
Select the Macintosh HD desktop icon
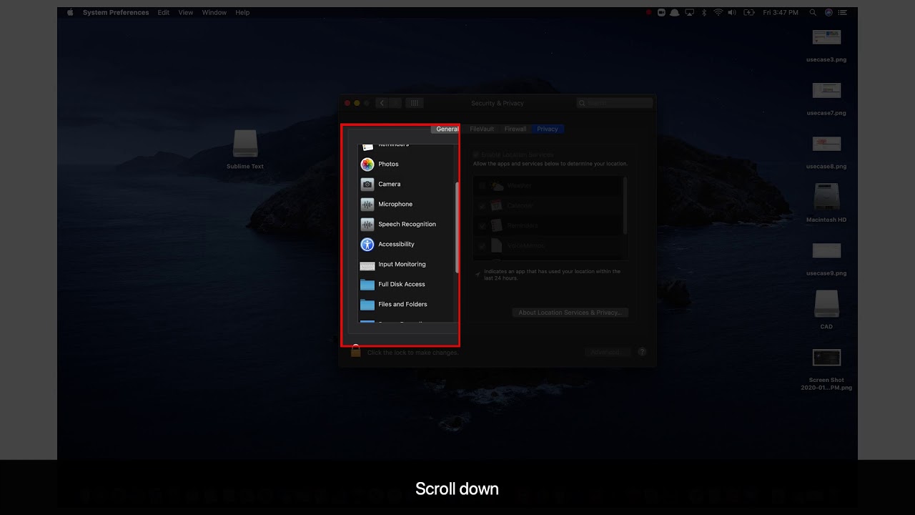(826, 197)
